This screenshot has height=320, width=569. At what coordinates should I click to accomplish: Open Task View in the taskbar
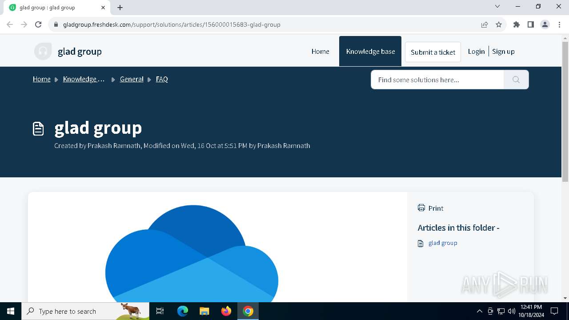(x=160, y=311)
